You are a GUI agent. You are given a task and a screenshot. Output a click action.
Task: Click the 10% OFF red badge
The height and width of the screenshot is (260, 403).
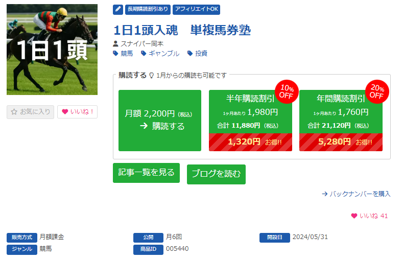(287, 91)
